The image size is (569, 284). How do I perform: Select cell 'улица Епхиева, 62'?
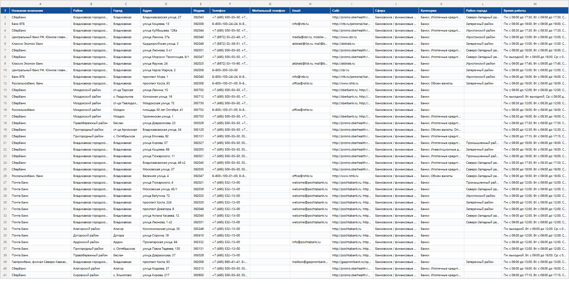(x=166, y=136)
